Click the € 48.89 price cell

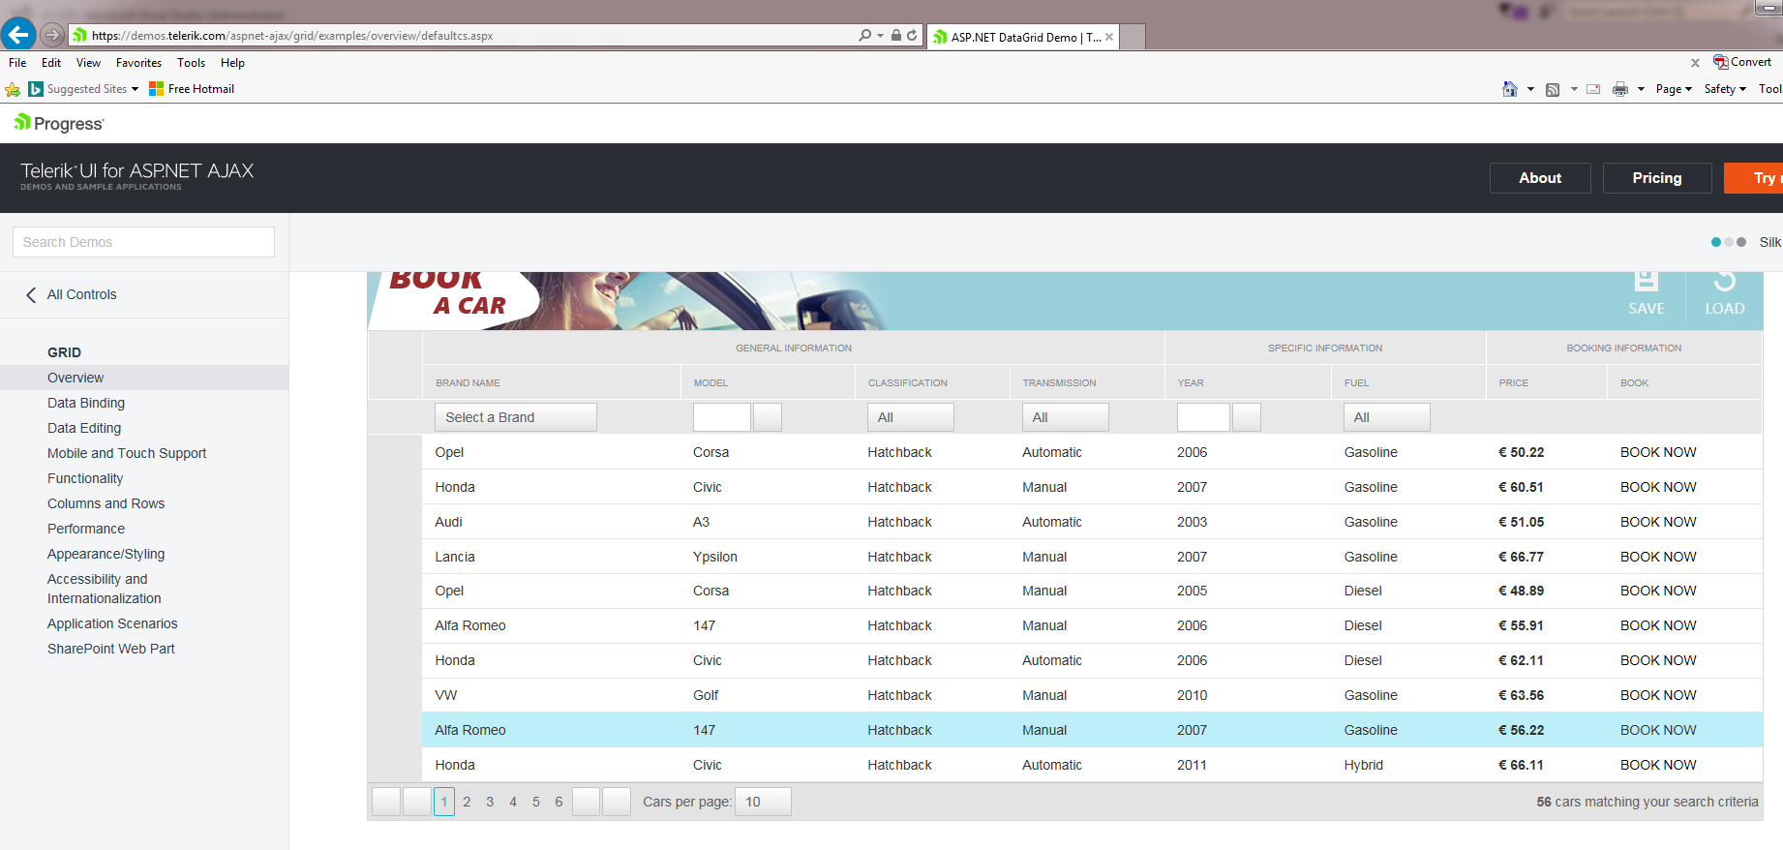click(1521, 591)
